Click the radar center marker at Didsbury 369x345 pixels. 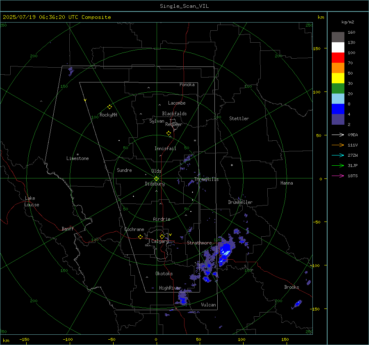[156, 178]
